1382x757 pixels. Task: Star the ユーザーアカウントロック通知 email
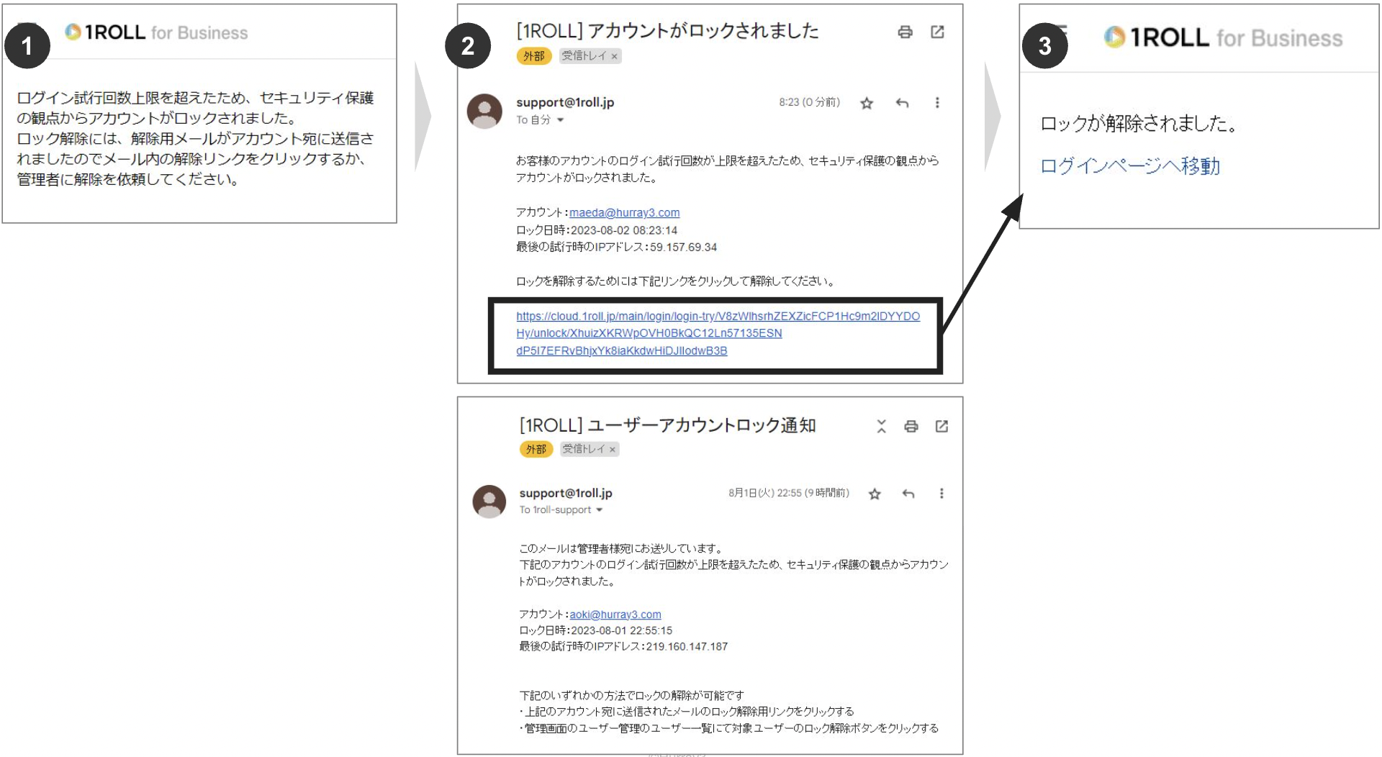[874, 494]
